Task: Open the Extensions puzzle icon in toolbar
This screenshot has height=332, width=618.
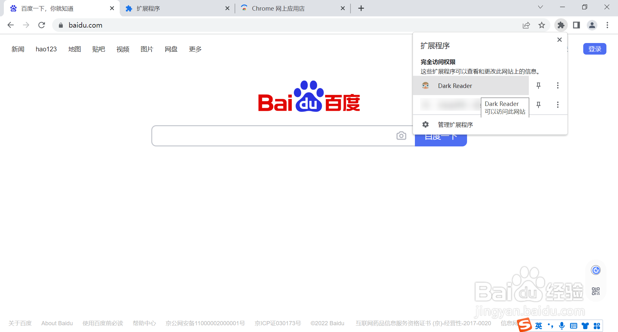Action: coord(561,25)
